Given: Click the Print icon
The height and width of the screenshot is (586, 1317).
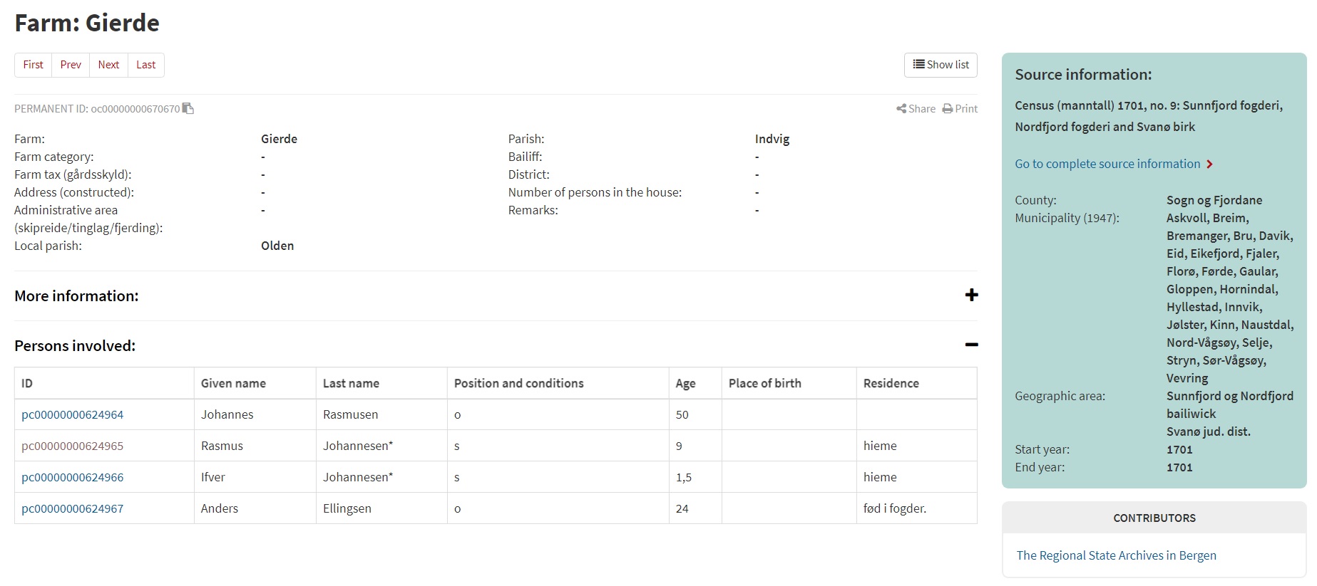Looking at the screenshot, I should coord(948,109).
